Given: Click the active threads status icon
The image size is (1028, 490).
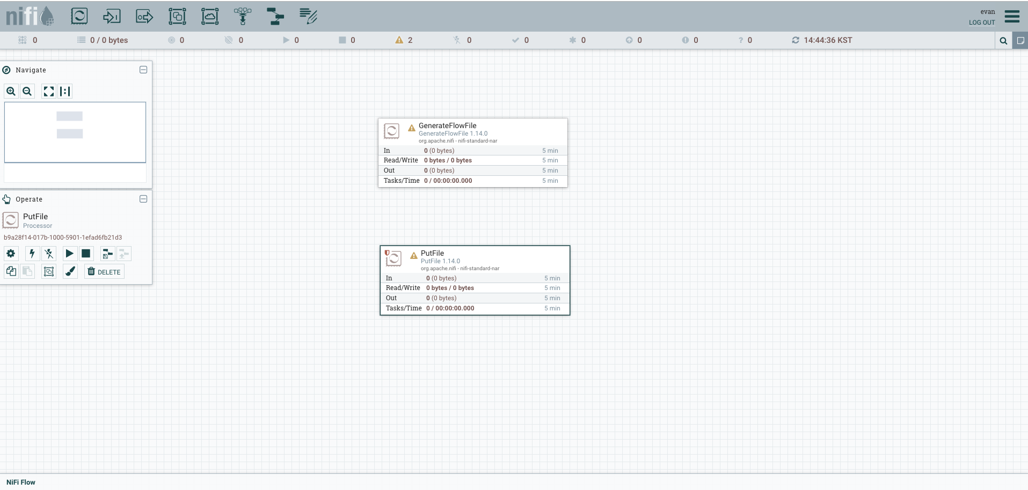Looking at the screenshot, I should (x=22, y=40).
